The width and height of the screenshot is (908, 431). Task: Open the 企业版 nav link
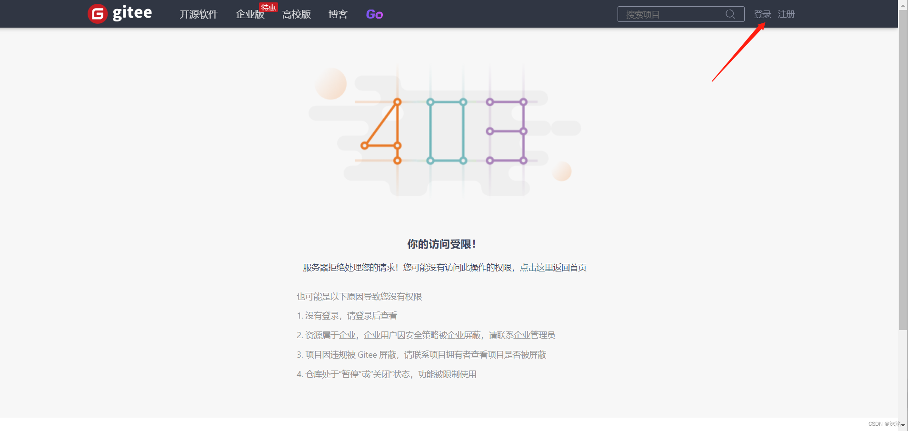(249, 14)
